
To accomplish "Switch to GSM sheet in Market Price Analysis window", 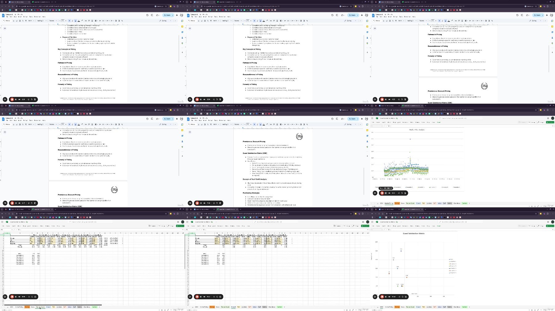I will click(381, 203).
